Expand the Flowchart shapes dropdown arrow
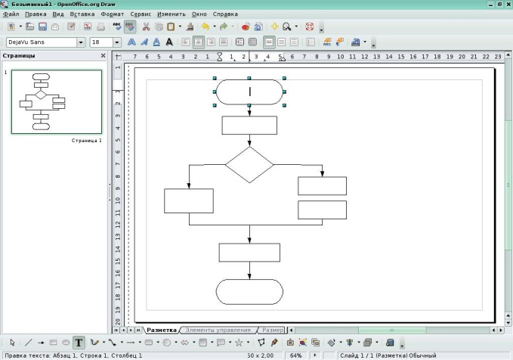The image size is (513, 360). click(212, 343)
